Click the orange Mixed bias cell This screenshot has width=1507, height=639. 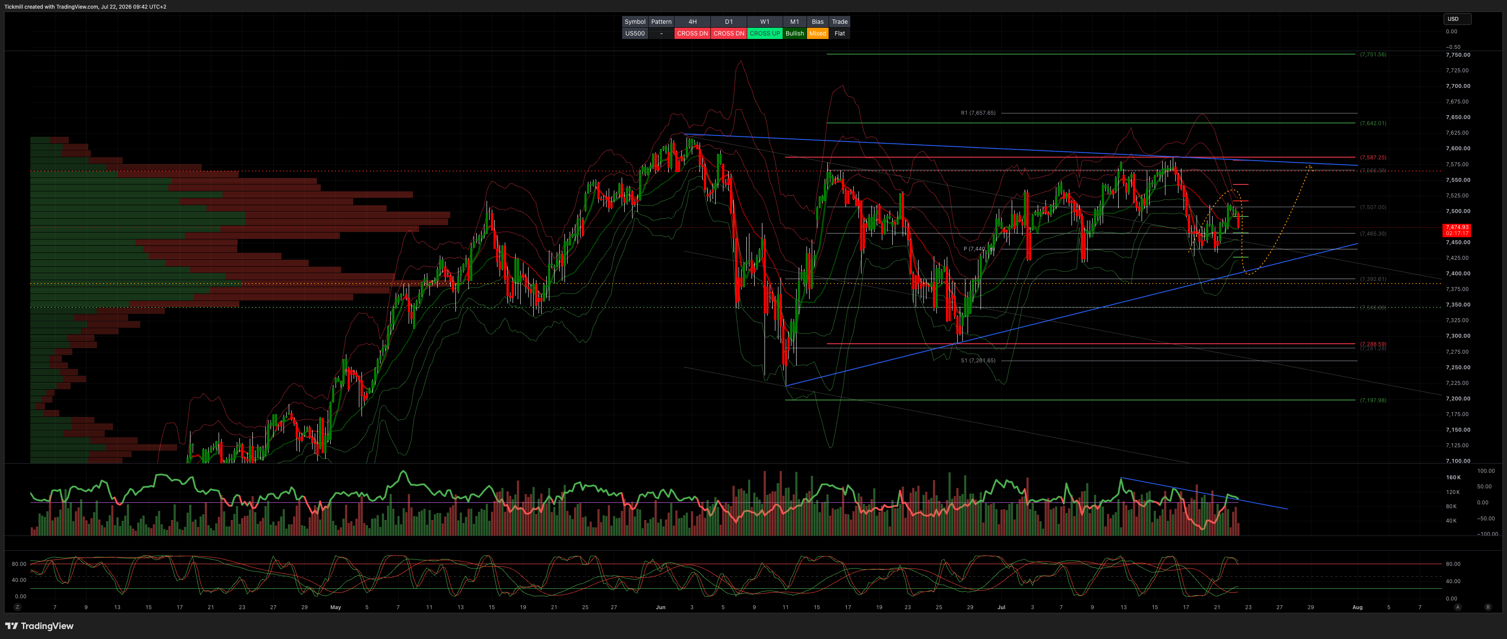coord(817,33)
